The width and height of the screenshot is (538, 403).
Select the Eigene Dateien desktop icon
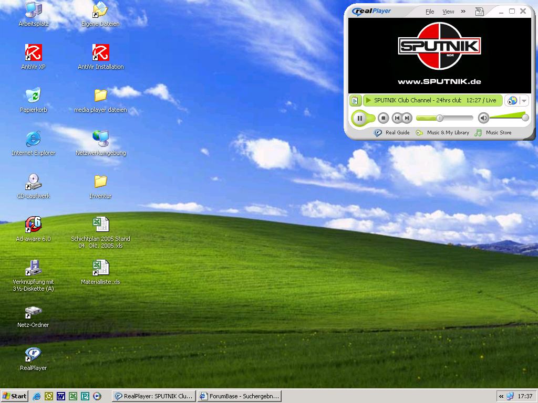(x=100, y=14)
